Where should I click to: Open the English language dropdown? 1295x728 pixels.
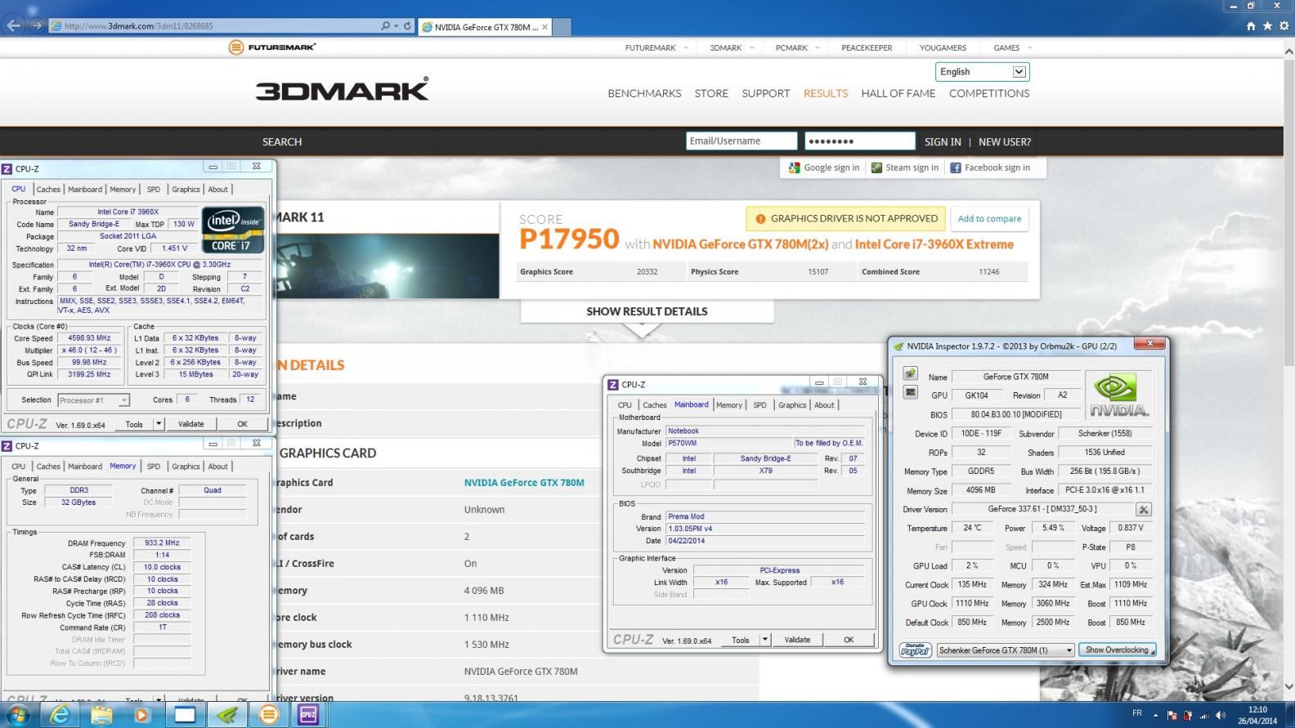[982, 72]
